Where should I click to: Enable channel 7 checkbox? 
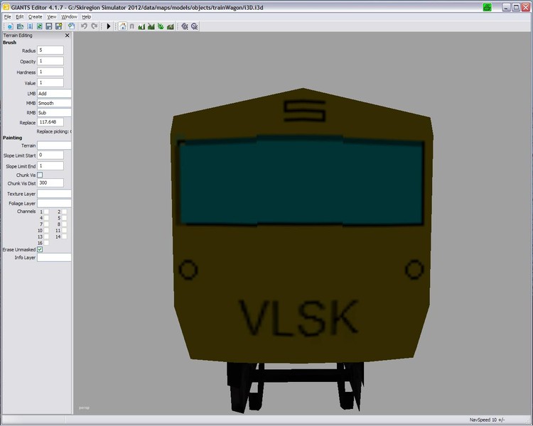[46, 224]
